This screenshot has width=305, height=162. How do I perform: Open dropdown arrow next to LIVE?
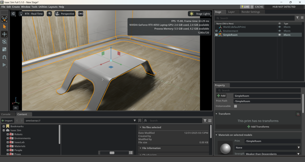coord(252,7)
